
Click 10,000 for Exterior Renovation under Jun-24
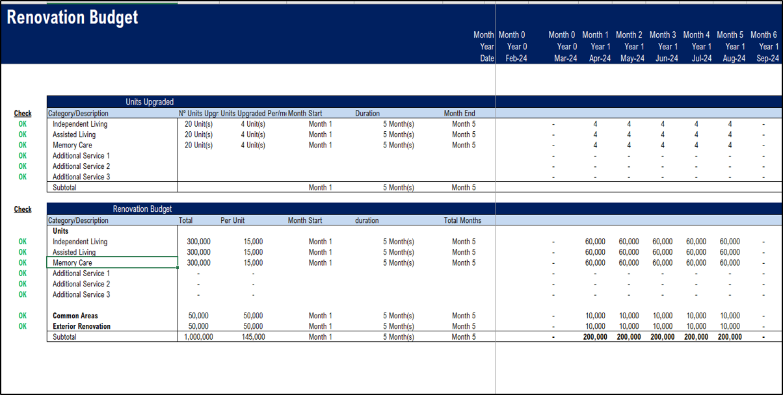pyautogui.click(x=663, y=326)
